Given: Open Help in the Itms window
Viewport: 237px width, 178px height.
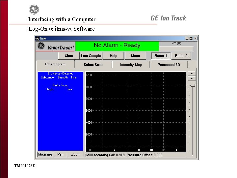Looking at the screenshot, I should [x=113, y=56].
